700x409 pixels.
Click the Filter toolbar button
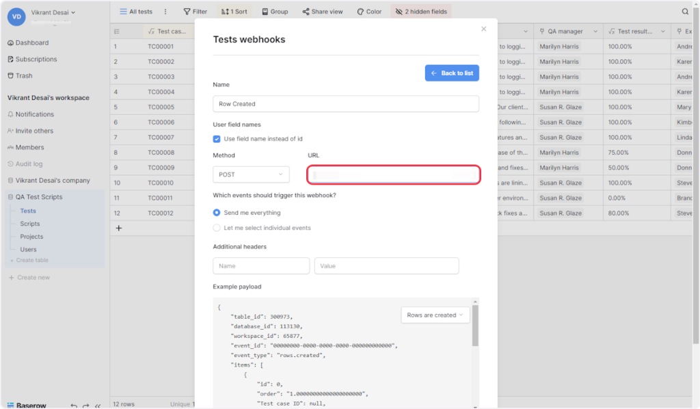[x=195, y=12]
